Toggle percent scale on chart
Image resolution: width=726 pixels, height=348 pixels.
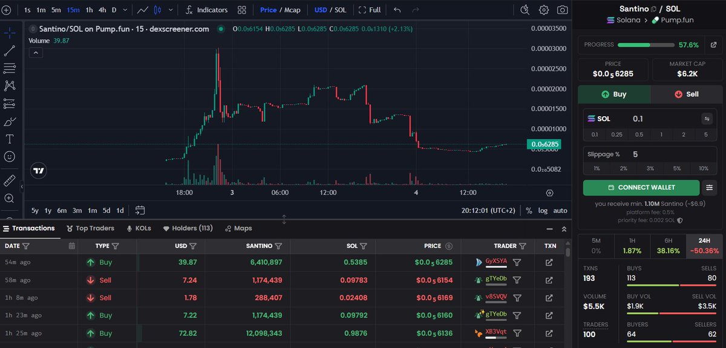tap(529, 211)
